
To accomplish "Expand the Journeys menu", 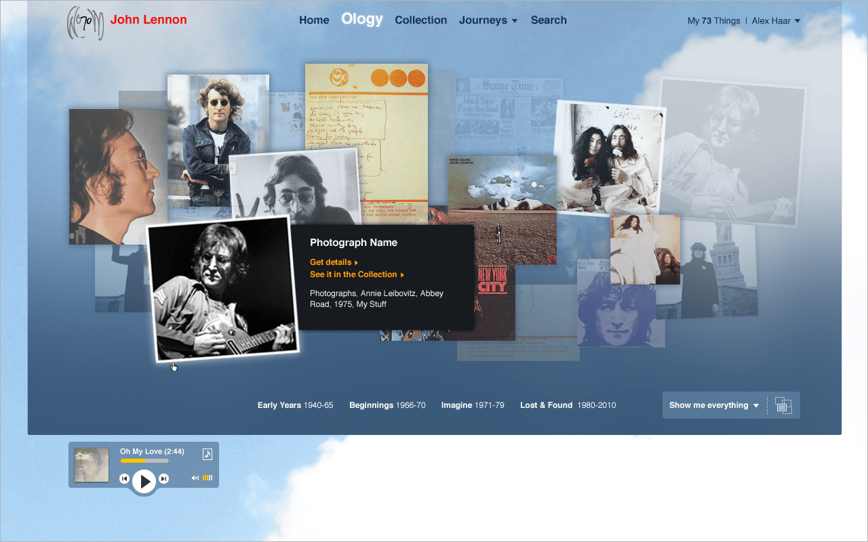I will (488, 20).
